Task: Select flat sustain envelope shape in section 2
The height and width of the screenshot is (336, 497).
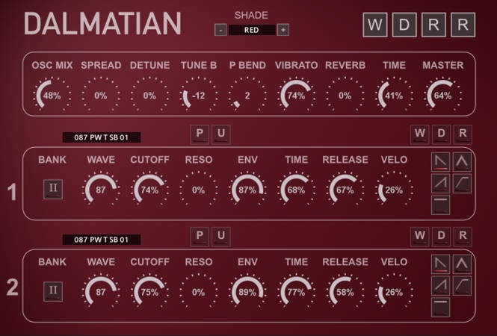Action: (442, 306)
